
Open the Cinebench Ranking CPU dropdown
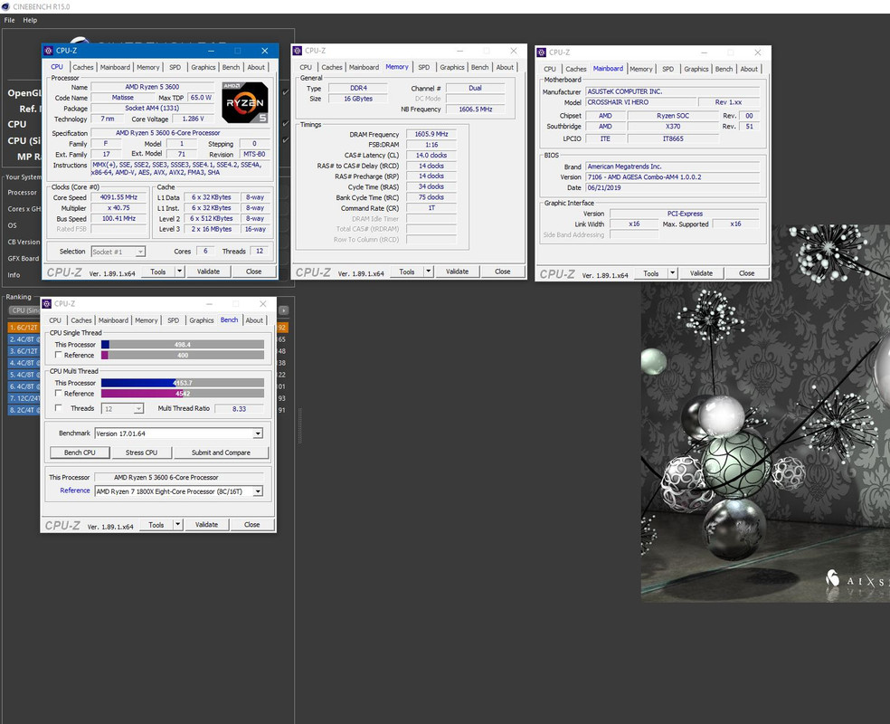[x=283, y=310]
